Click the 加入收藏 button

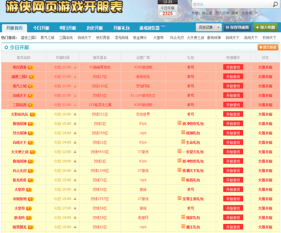pos(265,27)
